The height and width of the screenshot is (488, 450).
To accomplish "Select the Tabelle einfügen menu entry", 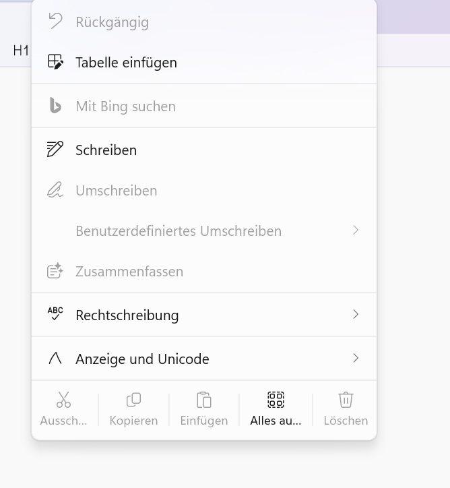I will pos(204,62).
